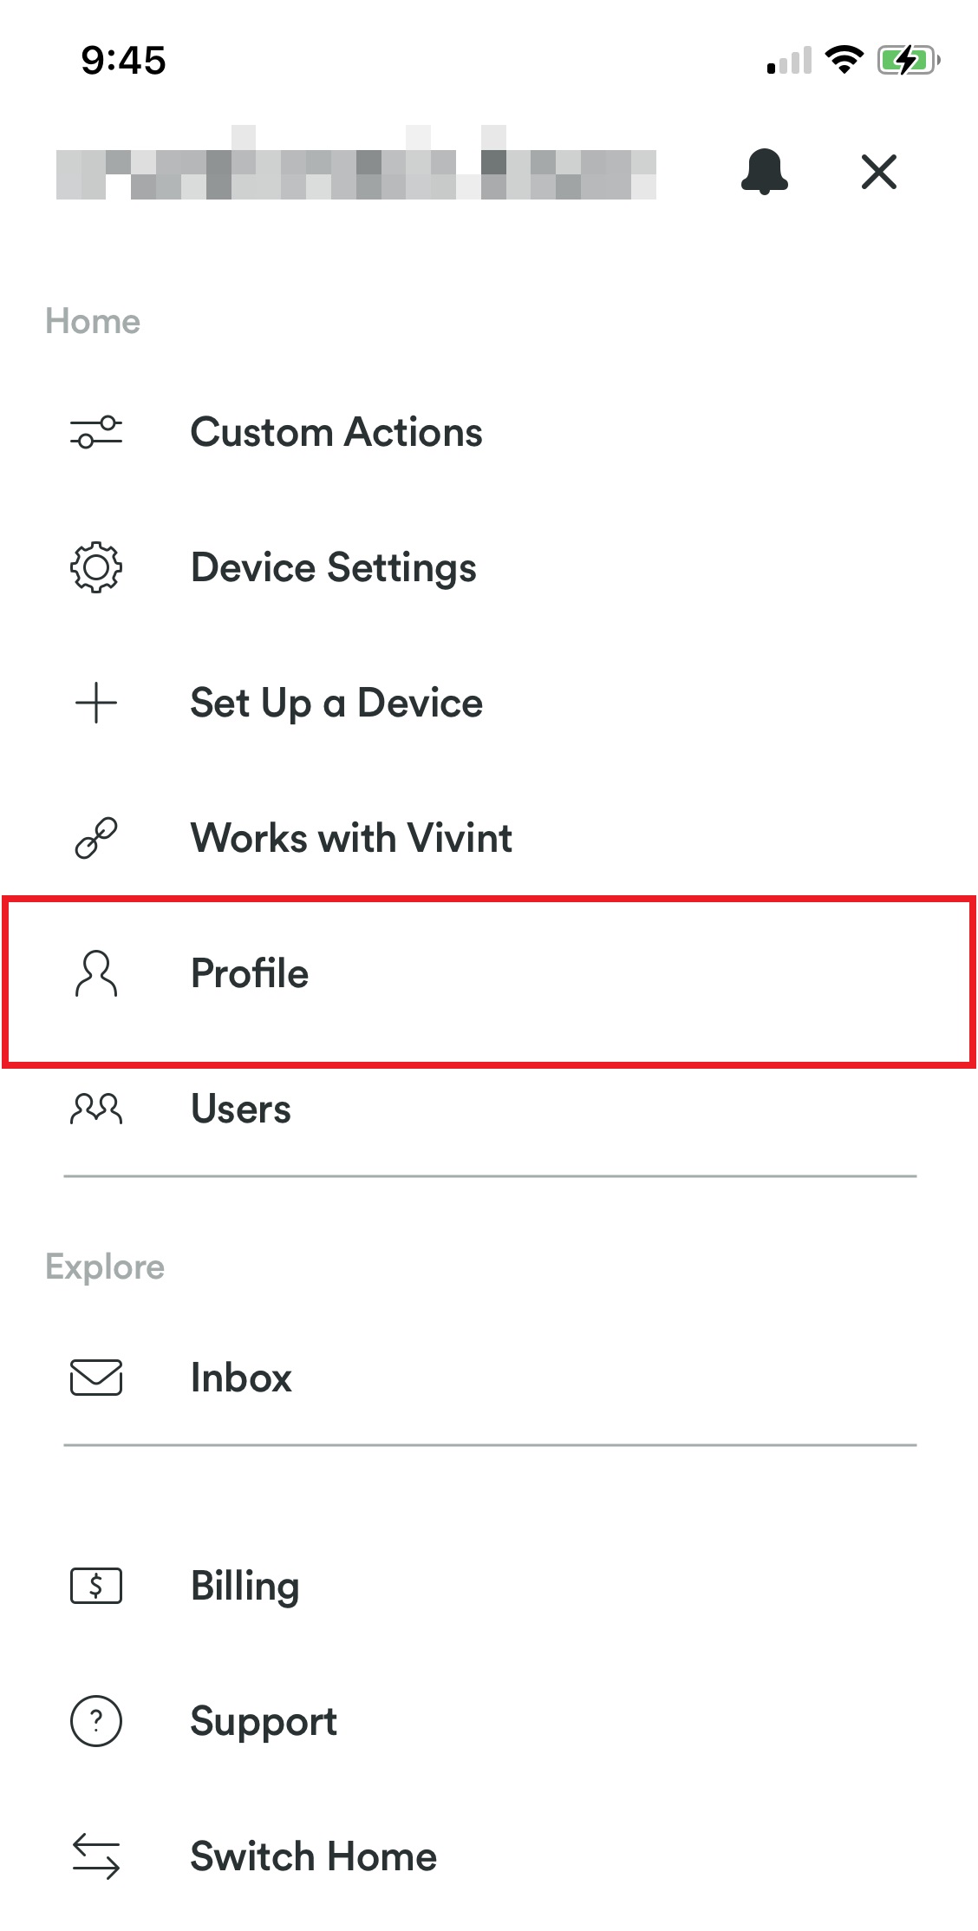The height and width of the screenshot is (1931, 978).
Task: Select Users from the Home menu
Action: pos(240,1109)
